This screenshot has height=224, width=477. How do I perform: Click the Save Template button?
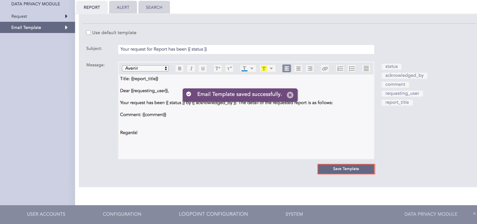click(346, 169)
